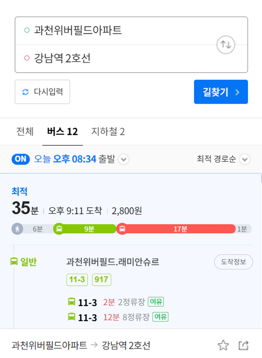Select the 버스 12 tab
Viewport: 262px width, 358px height.
[x=62, y=131]
